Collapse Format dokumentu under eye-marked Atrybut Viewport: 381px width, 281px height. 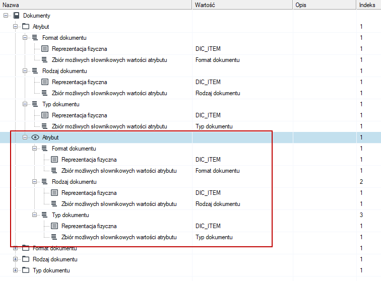pyautogui.click(x=34, y=149)
